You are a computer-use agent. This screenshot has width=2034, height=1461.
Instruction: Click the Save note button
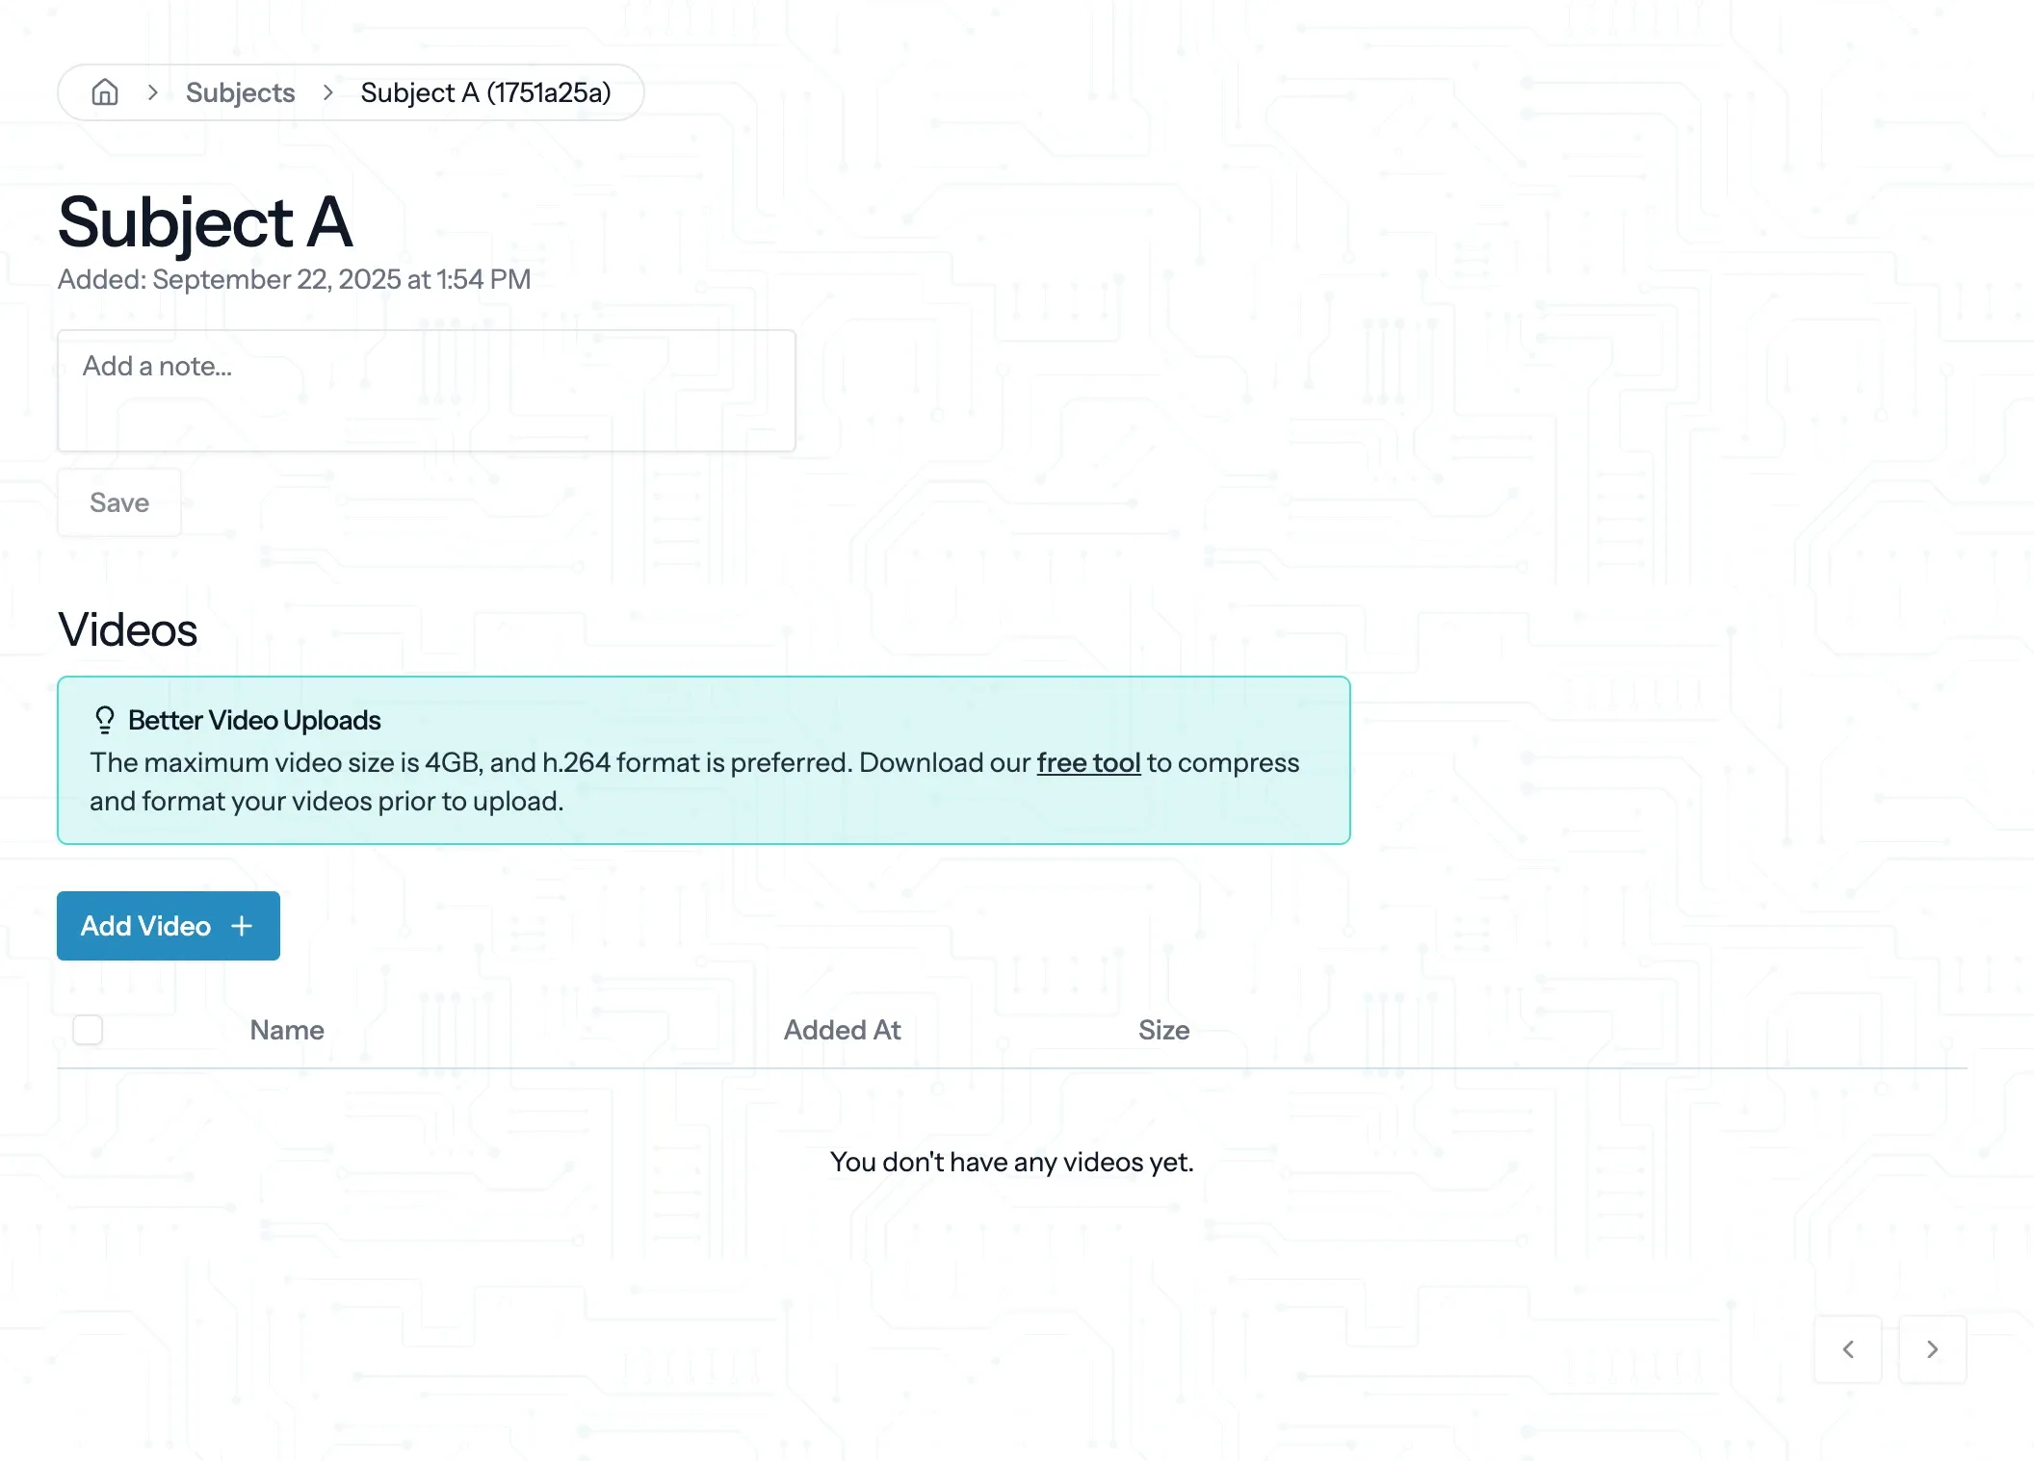(x=119, y=502)
